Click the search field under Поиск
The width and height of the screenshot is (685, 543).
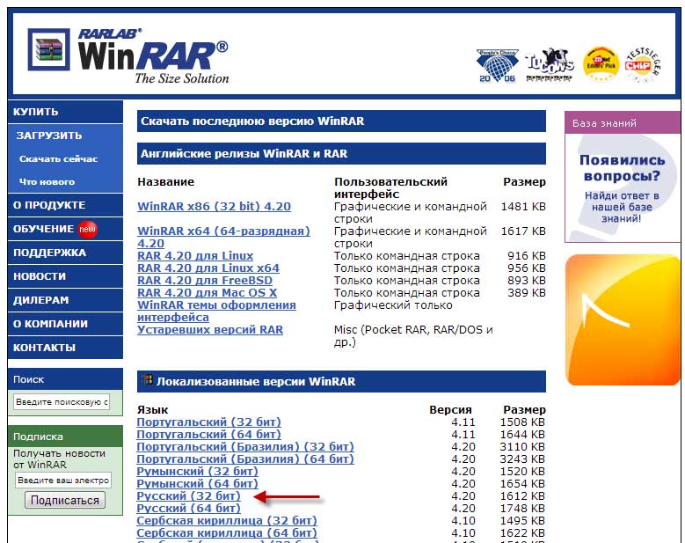pyautogui.click(x=62, y=402)
